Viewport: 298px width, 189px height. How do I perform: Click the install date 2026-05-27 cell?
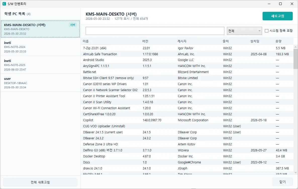[x=259, y=150]
